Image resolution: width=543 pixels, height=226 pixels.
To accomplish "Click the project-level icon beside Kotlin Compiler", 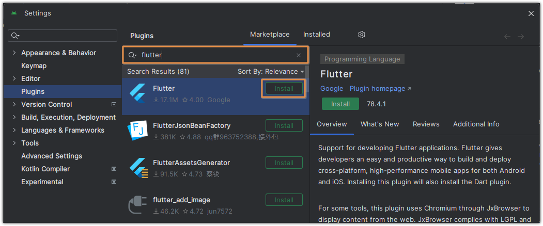I will point(114,169).
